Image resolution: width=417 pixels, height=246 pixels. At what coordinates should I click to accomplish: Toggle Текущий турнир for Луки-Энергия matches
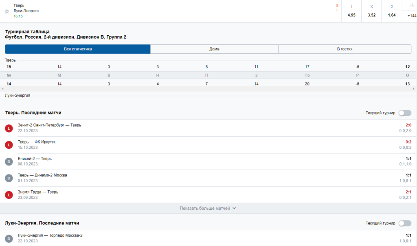pyautogui.click(x=405, y=223)
